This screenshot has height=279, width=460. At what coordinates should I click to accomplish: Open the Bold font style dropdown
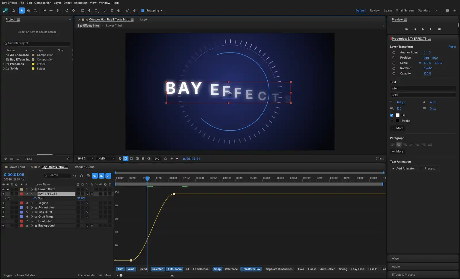(423, 95)
